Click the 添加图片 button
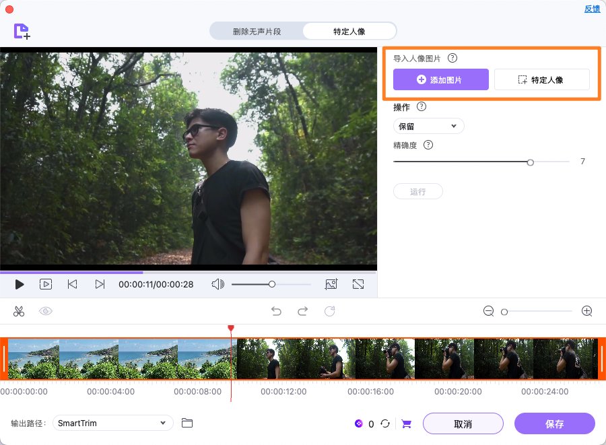This screenshot has height=445, width=606. 440,79
